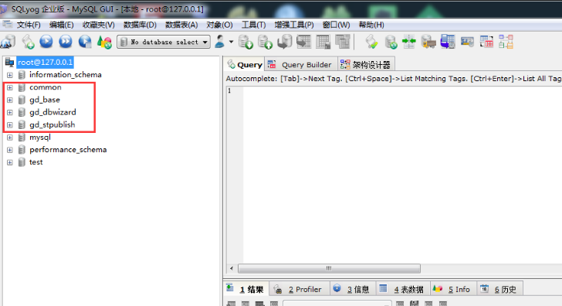Open schema synchronization green arrows icon
562x306 pixels.
(x=409, y=42)
